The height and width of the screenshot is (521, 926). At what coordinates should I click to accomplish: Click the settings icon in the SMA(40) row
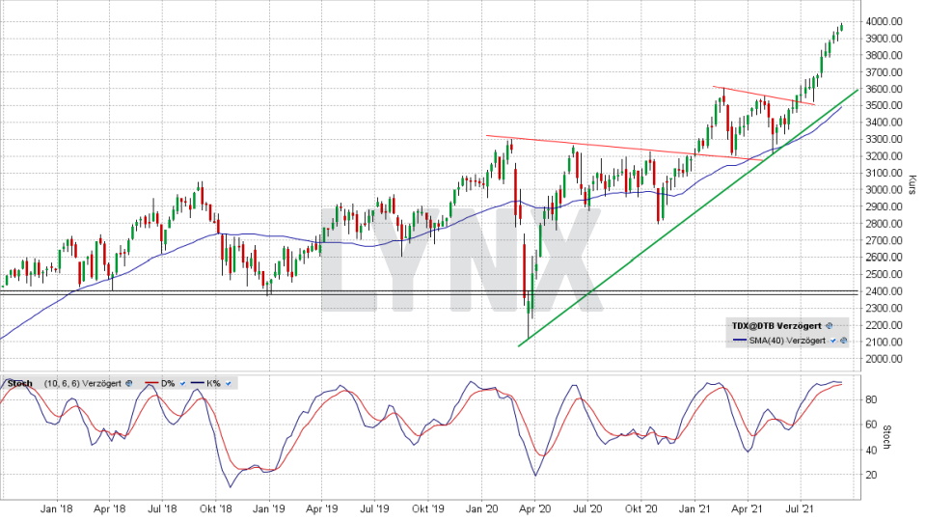click(844, 341)
